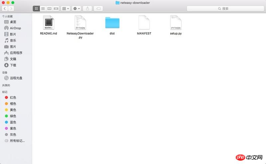The image size is (266, 164).
Task: Zoom the window with green button
Action: click(13, 3)
